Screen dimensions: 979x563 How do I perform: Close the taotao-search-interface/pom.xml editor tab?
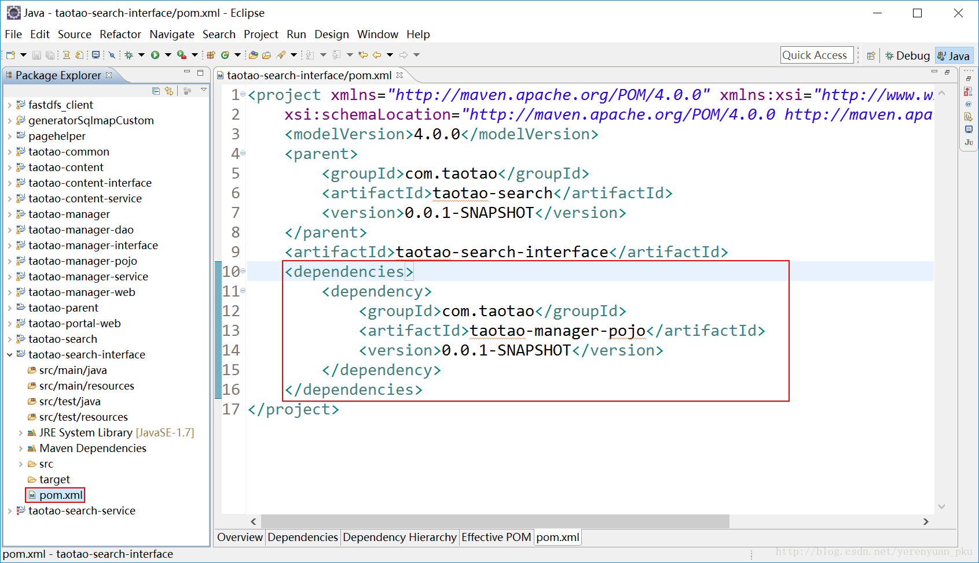(399, 75)
